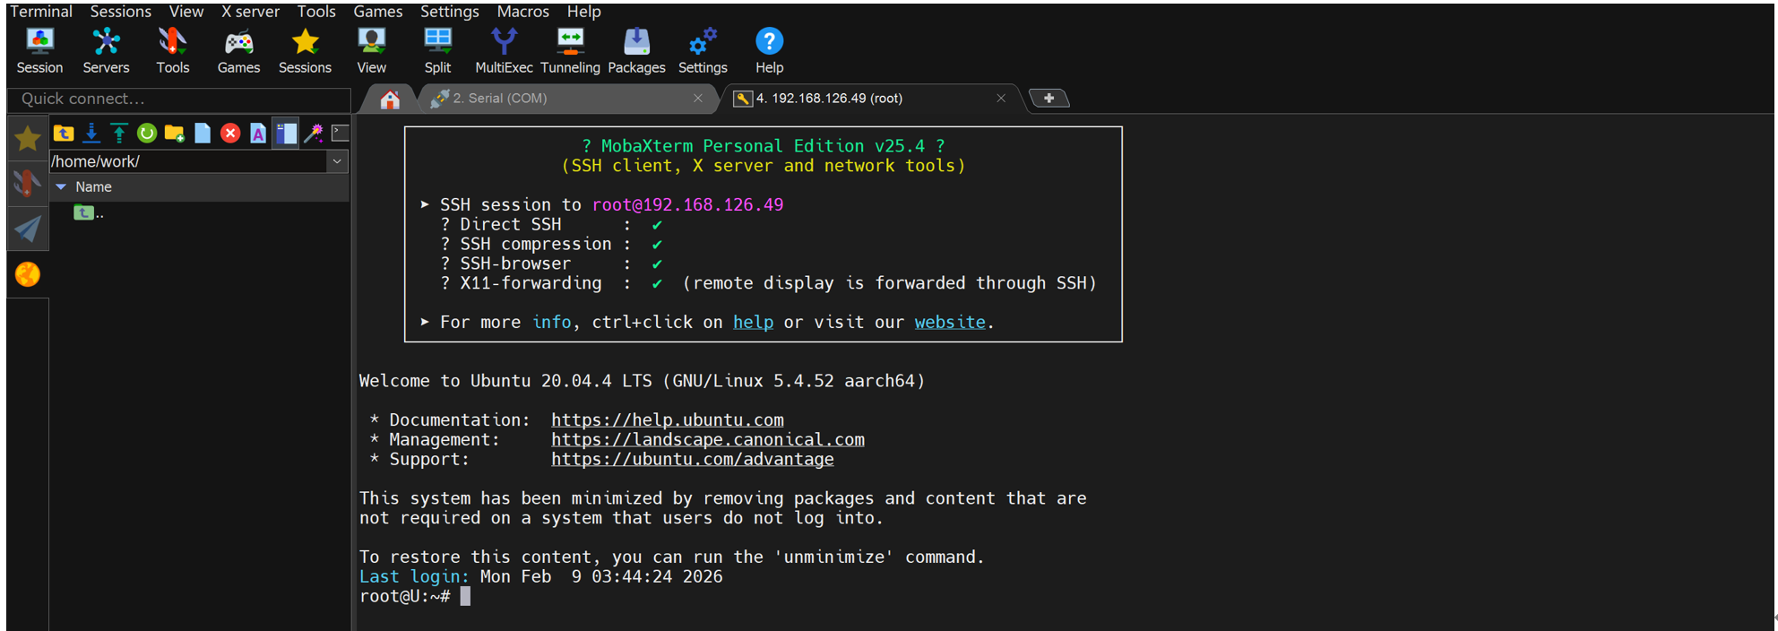Viewport: 1778px width, 631px height.
Task: Open a new Session from the toolbar
Action: (39, 51)
